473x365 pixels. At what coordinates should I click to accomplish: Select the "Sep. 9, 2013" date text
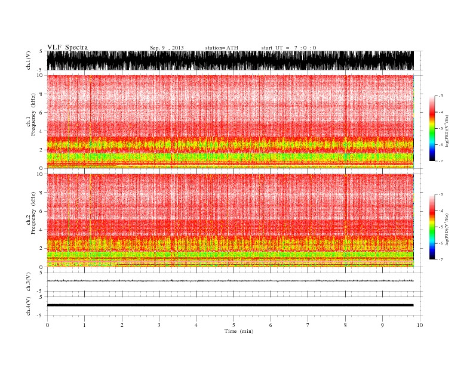[167, 48]
